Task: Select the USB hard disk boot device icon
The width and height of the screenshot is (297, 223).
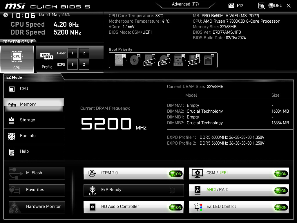Action: click(x=149, y=60)
